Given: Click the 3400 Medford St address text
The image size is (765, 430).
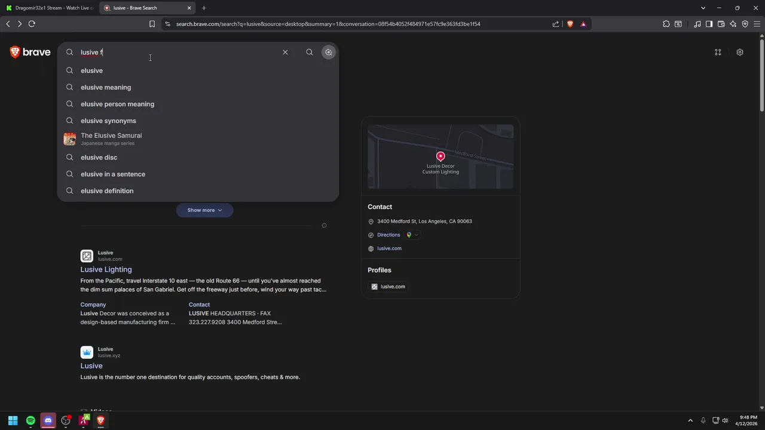Looking at the screenshot, I should 424,222.
